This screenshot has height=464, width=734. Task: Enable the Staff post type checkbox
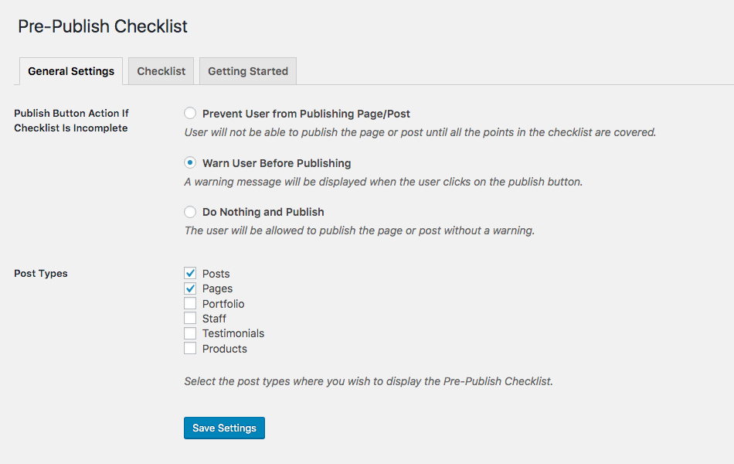click(x=190, y=319)
